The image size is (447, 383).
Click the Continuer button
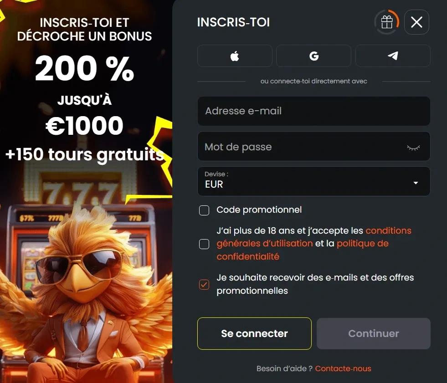[374, 333]
